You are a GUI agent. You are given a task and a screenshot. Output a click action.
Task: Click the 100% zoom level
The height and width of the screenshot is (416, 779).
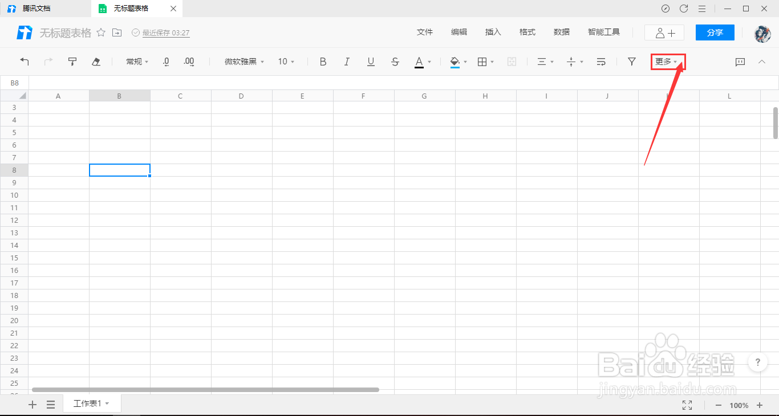(739, 405)
